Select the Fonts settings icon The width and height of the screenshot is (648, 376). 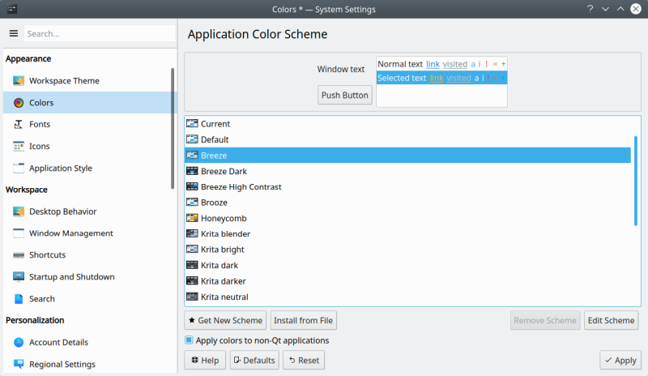[19, 125]
